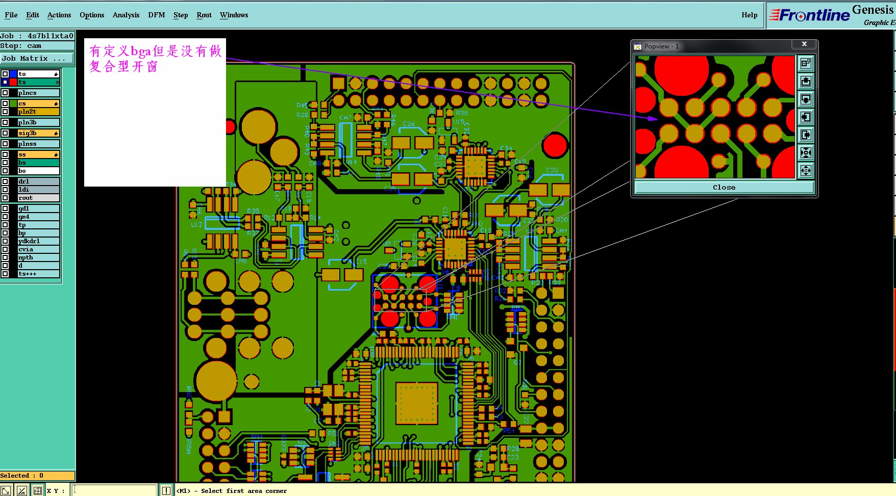896x496 pixels.
Task: Open the Actions menu
Action: click(59, 15)
